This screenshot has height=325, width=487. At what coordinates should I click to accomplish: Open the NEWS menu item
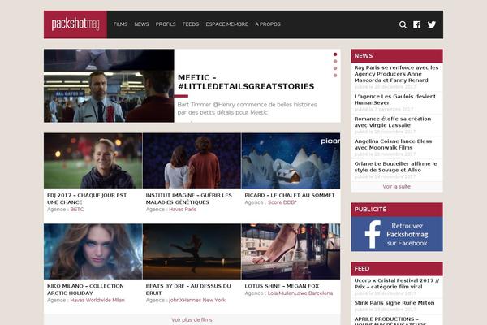pos(141,24)
